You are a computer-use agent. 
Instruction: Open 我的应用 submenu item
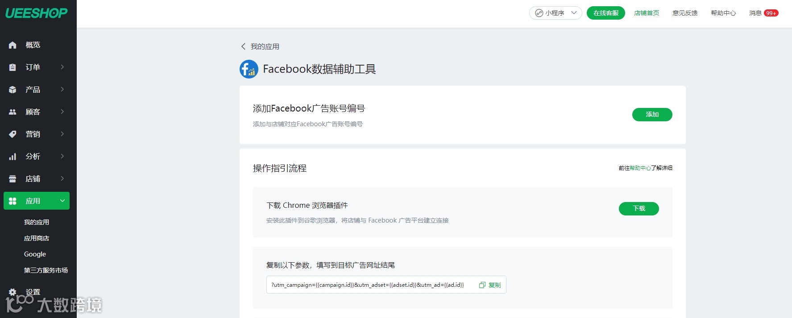click(37, 222)
